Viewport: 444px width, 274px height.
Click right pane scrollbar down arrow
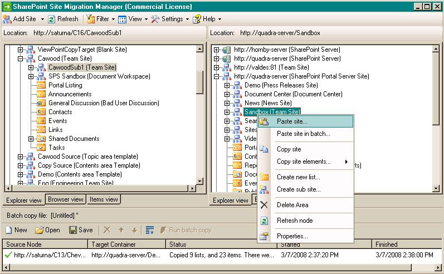(x=436, y=188)
